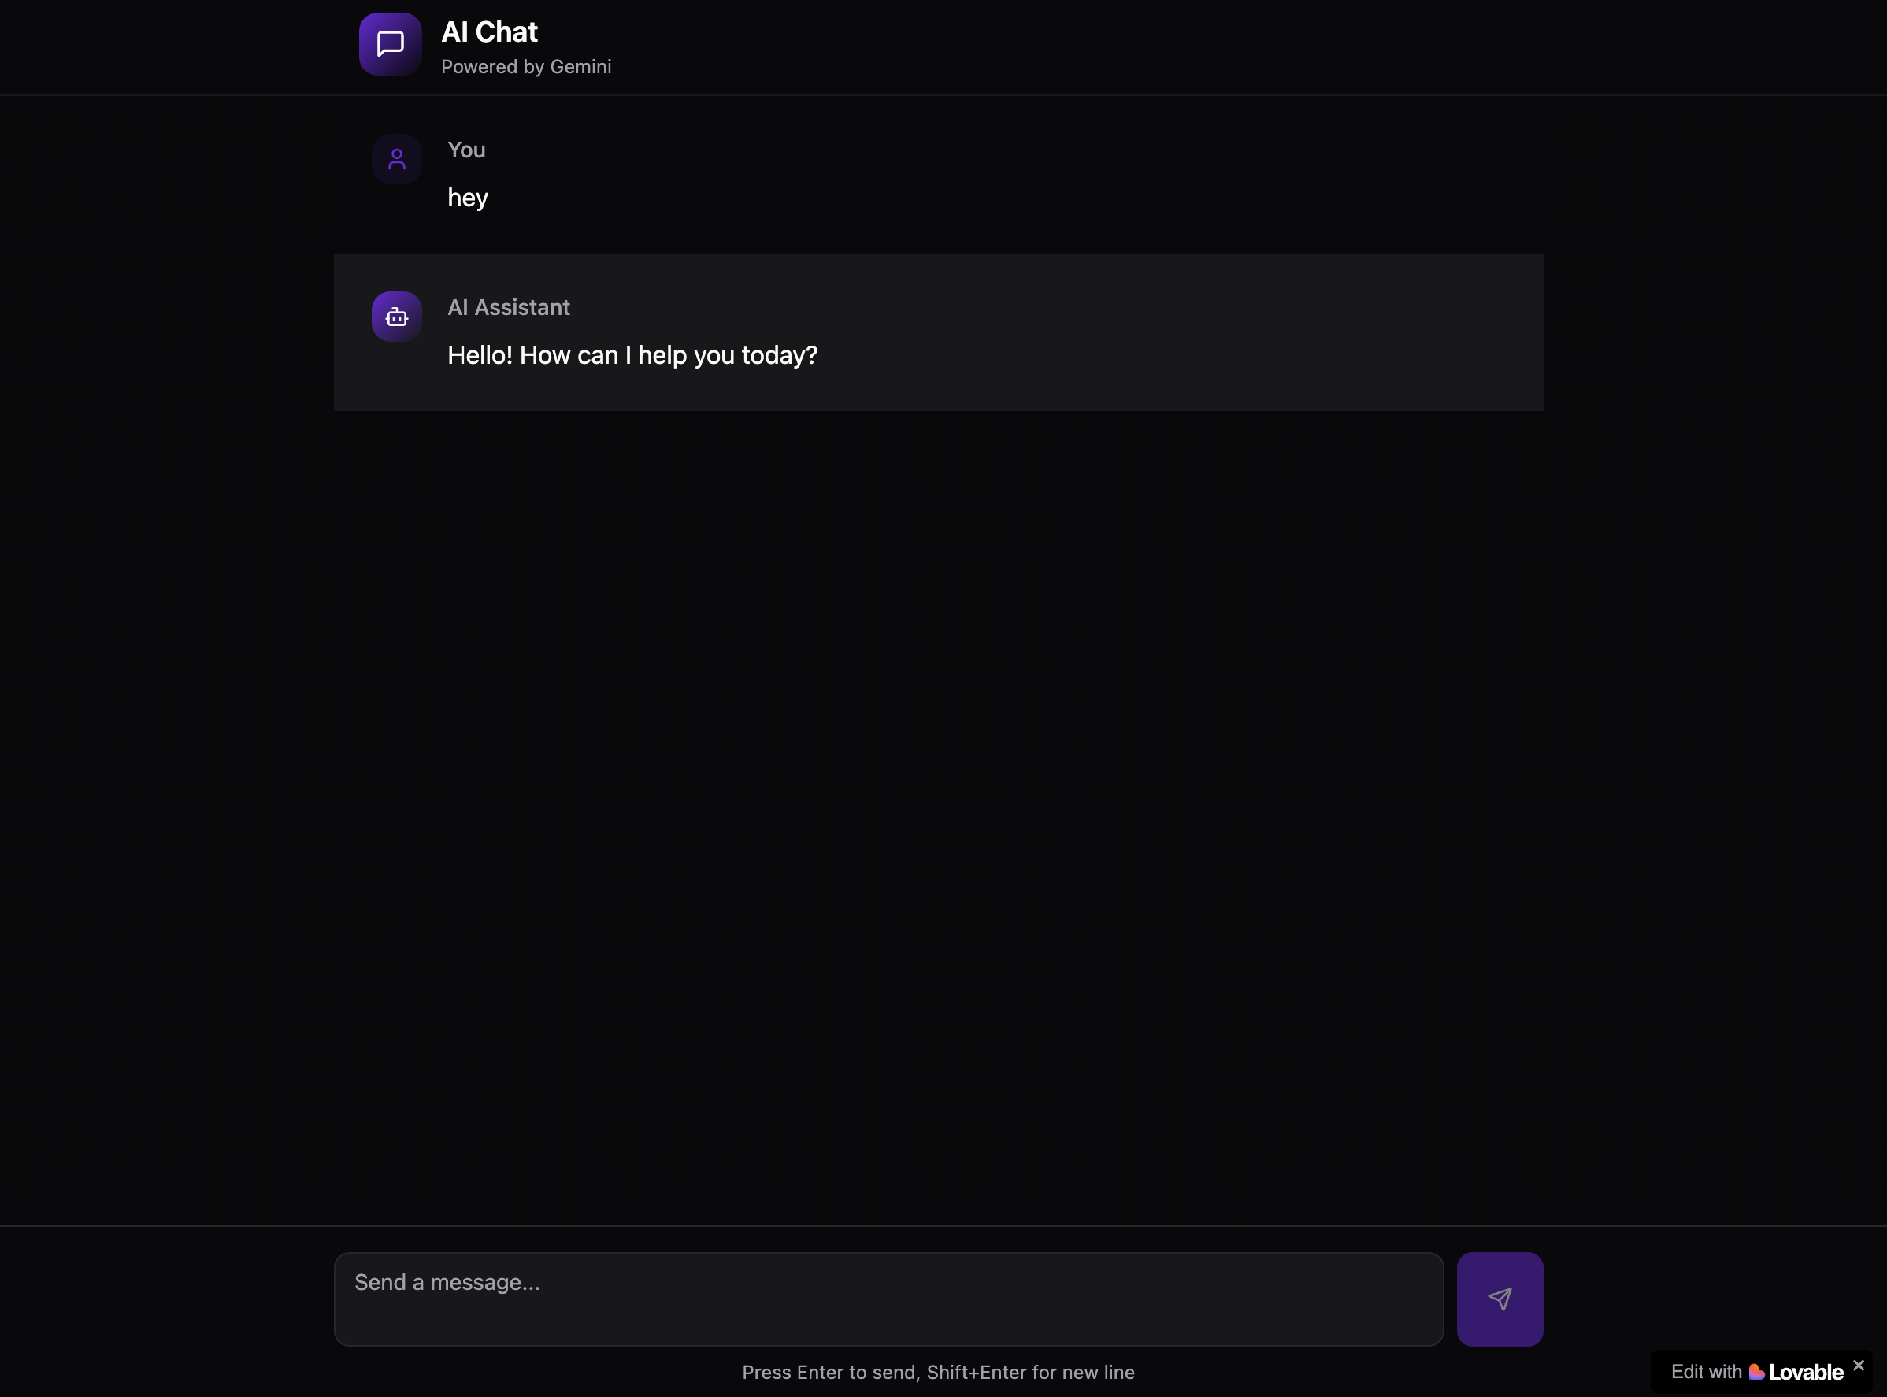Click the Lovable heart logo icon
Screen dimensions: 1887x1397
[1757, 1372]
